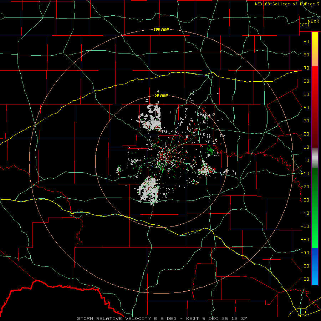Viewport: 321px width, 321px height.
Task: Select the 50 value on the velocity scale
Action: pos(306,95)
